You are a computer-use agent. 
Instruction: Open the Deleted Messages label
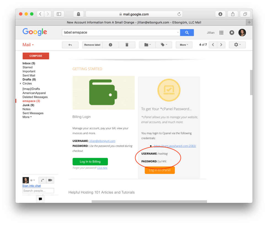click(x=35, y=97)
